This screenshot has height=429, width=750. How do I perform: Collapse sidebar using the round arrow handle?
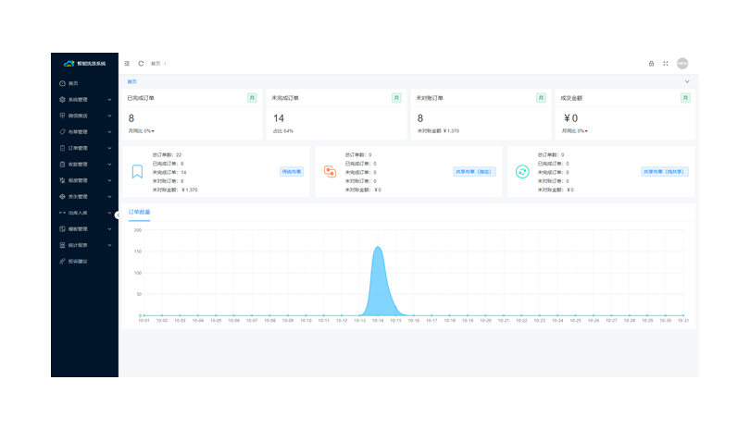point(118,214)
